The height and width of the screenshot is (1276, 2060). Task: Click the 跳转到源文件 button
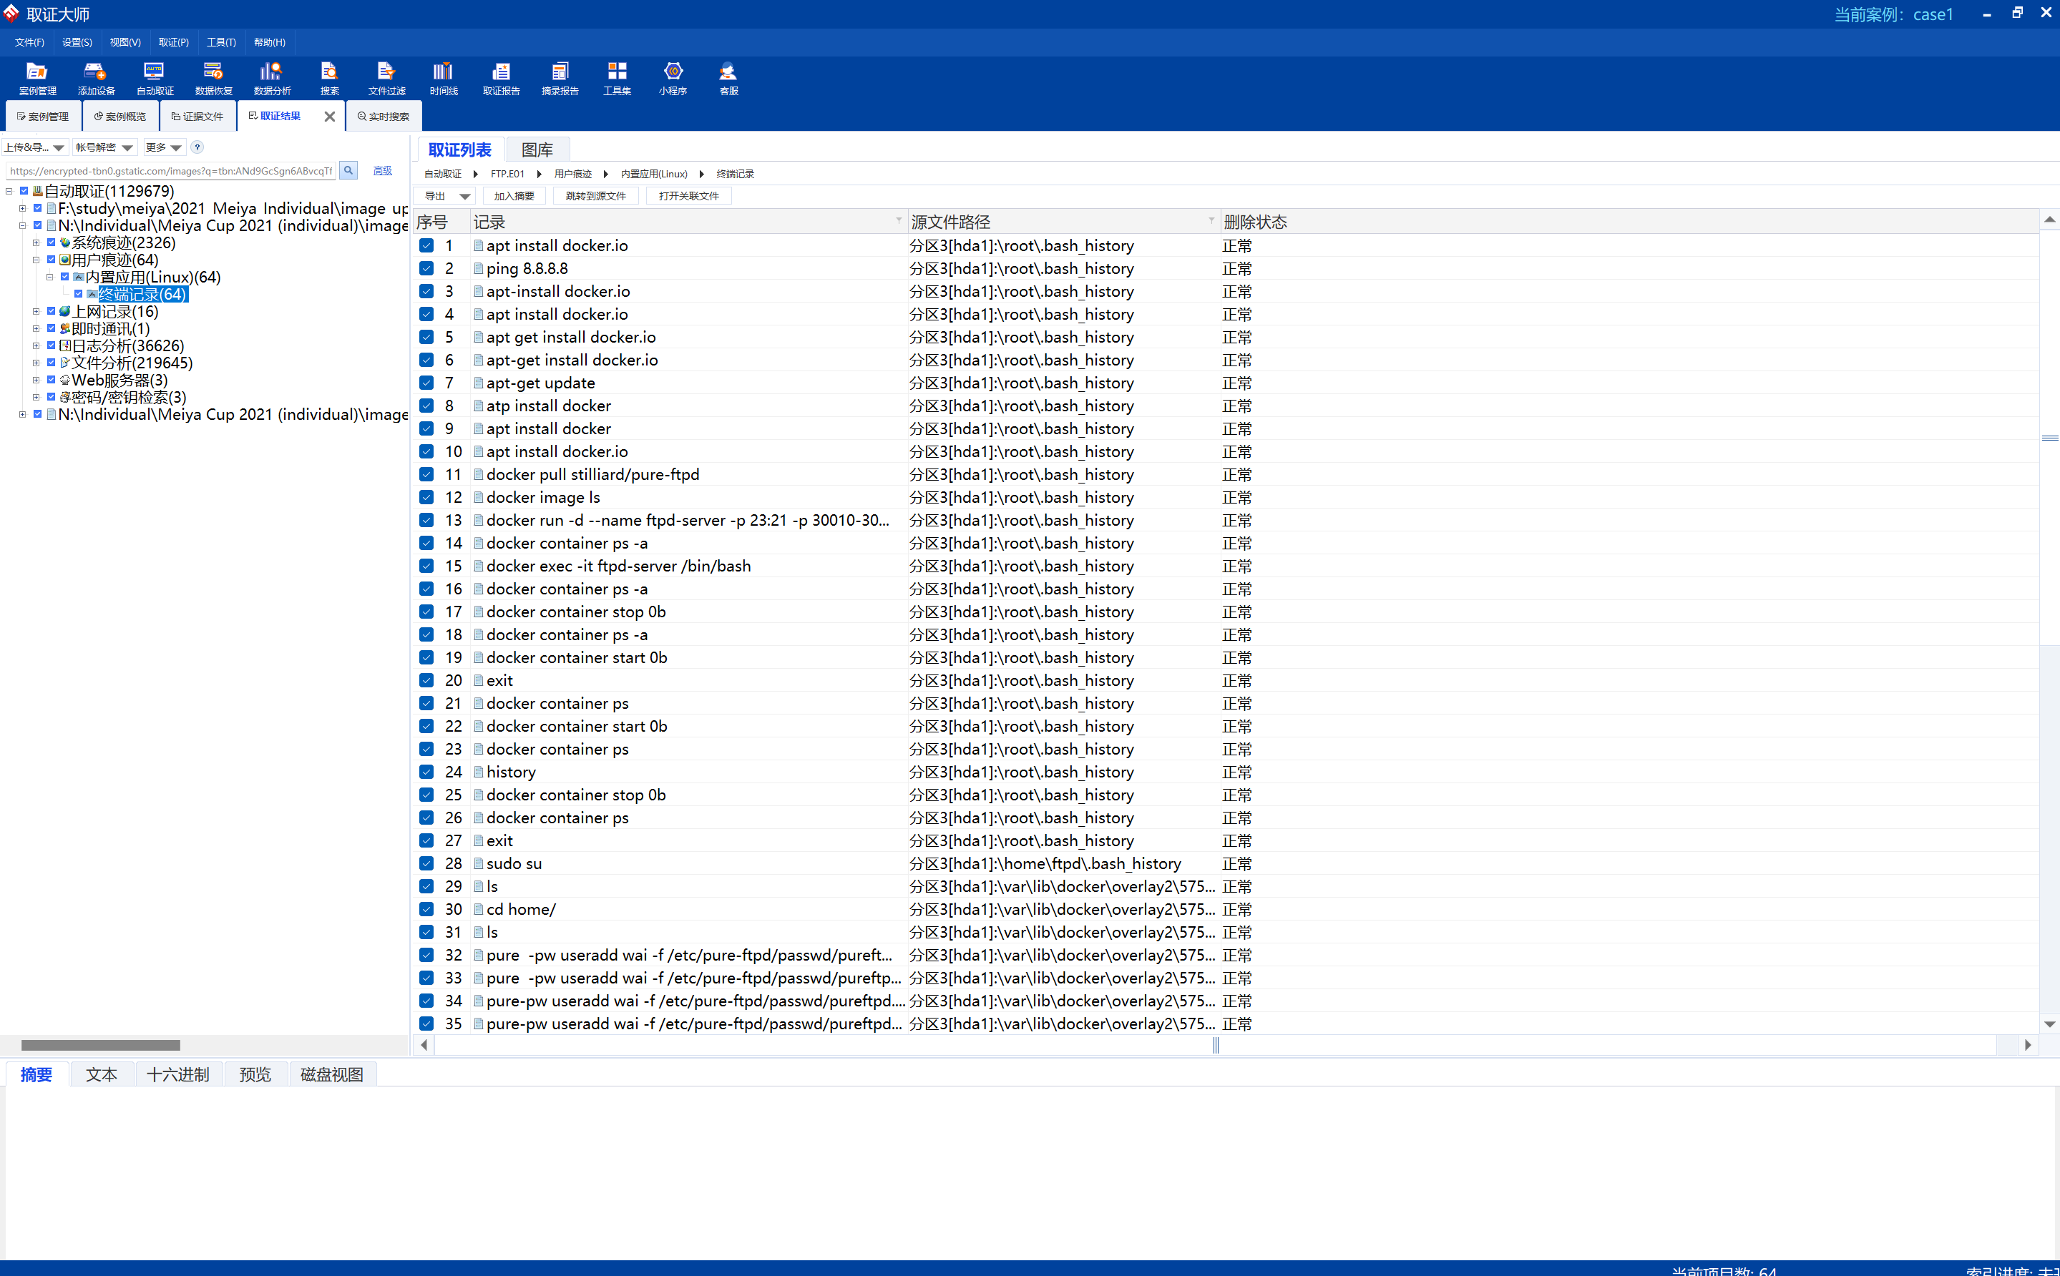pyautogui.click(x=595, y=196)
